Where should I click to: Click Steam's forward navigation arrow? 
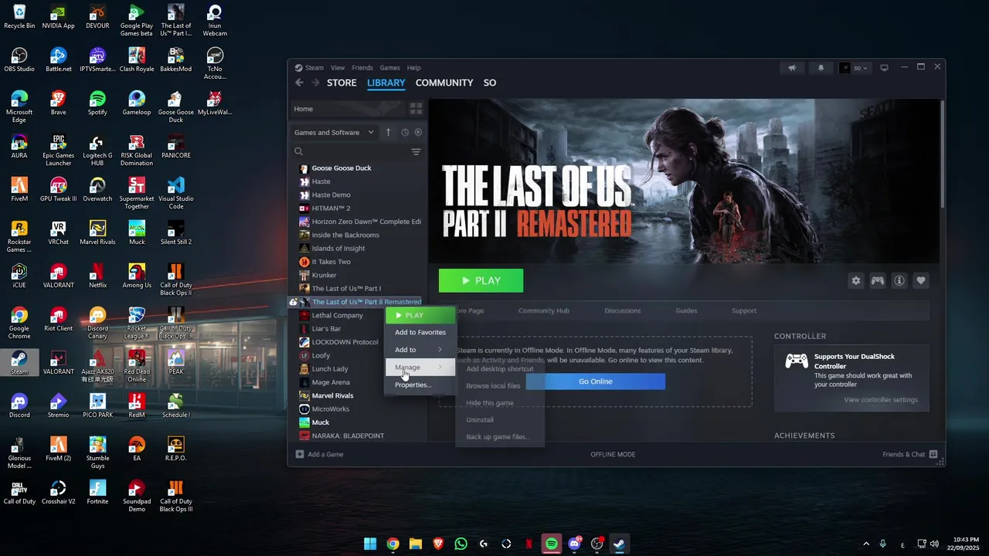click(315, 83)
